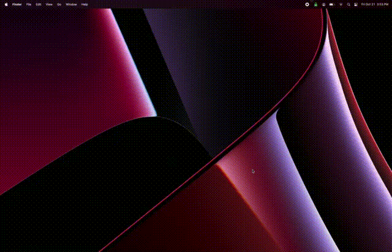Show battery status in menu bar

[331, 4]
